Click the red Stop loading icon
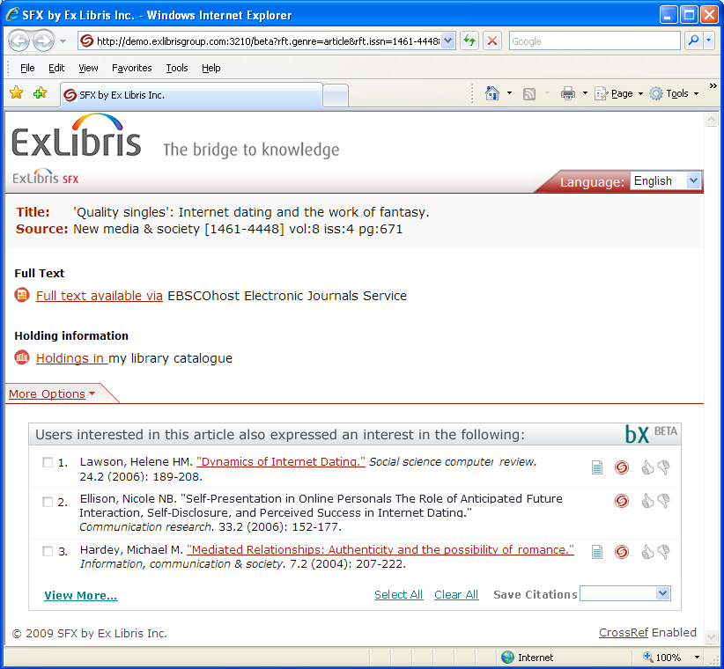The height and width of the screenshot is (669, 724). pyautogui.click(x=492, y=41)
